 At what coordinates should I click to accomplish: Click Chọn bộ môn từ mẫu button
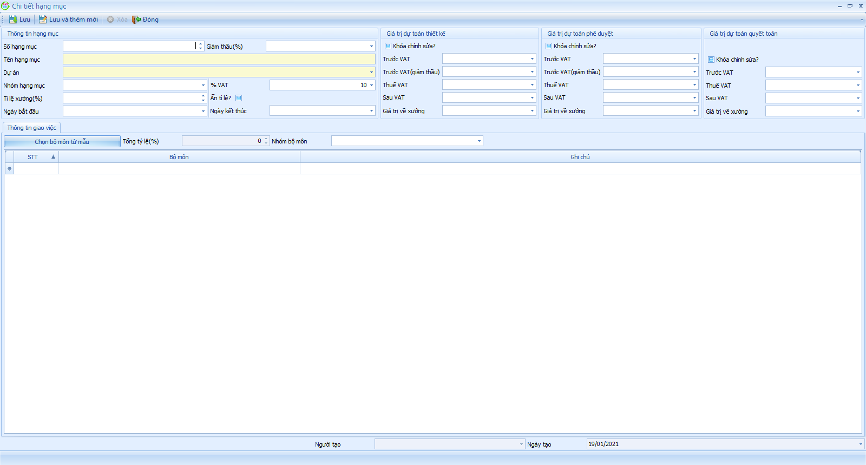click(62, 141)
